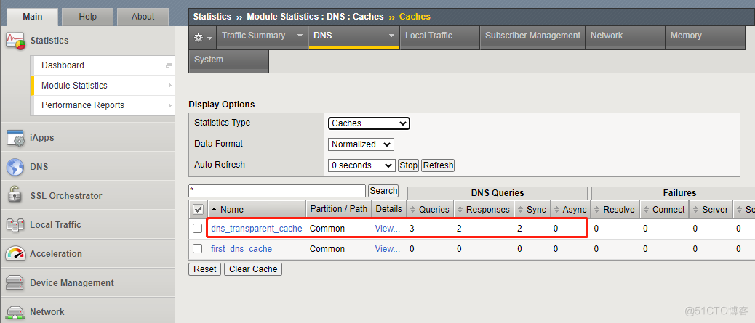755x323 pixels.
Task: Open the Auto Refresh interval dropdown
Action: point(361,165)
